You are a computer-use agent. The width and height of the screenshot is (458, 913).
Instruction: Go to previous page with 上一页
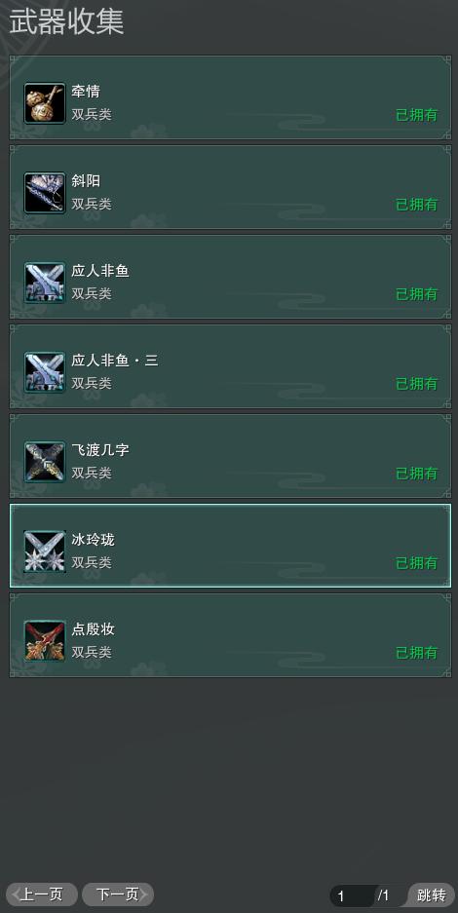click(41, 894)
